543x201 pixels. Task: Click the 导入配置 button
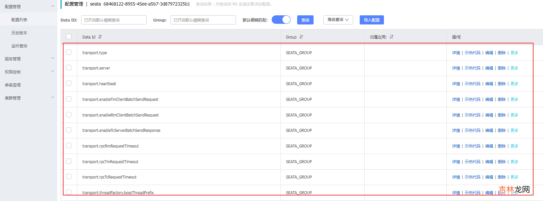click(371, 20)
